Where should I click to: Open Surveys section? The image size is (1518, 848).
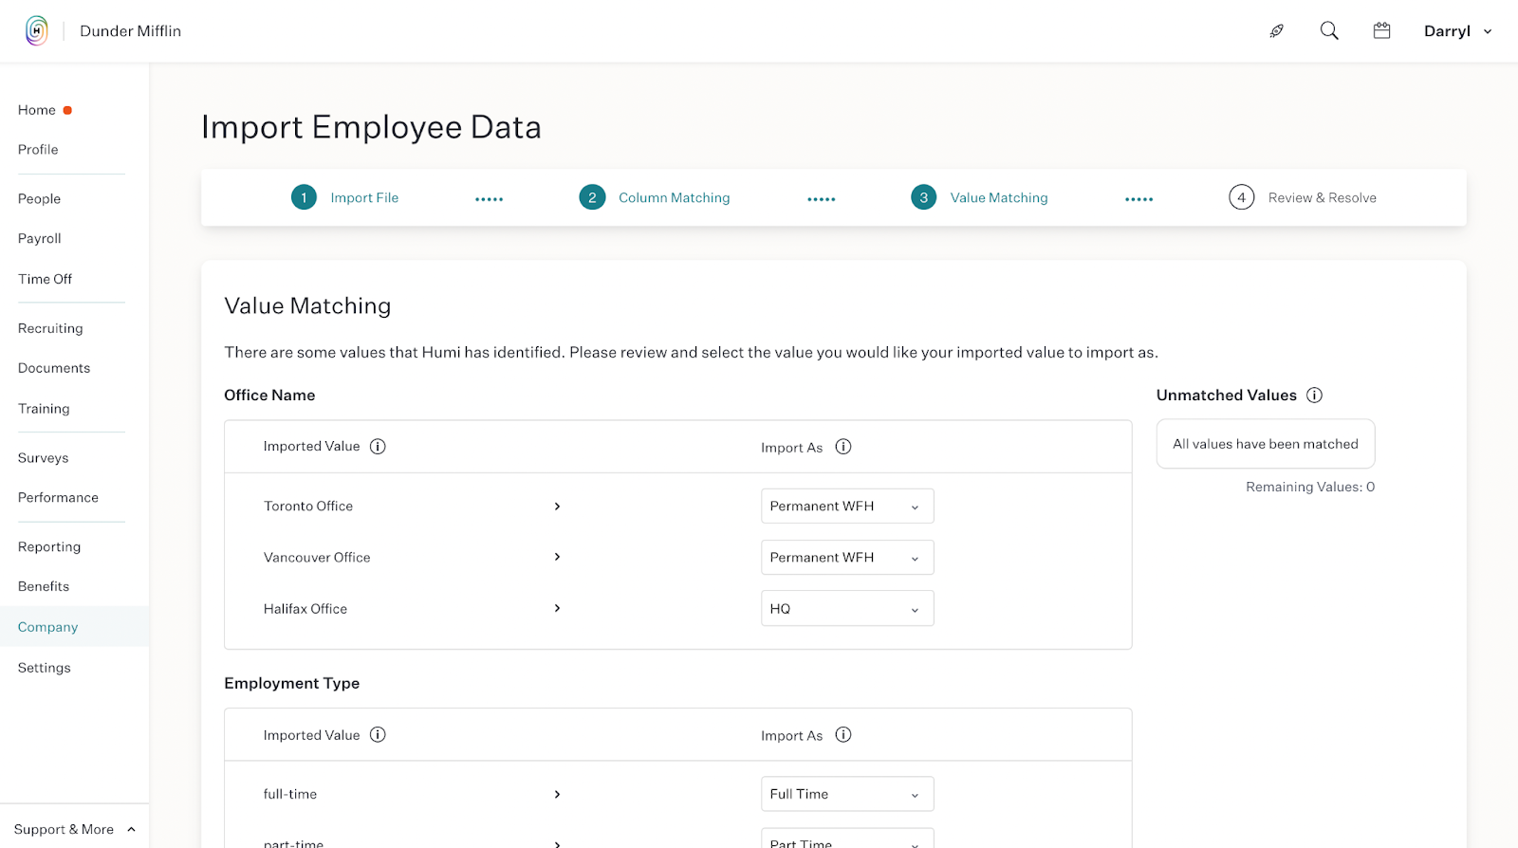[x=43, y=458]
